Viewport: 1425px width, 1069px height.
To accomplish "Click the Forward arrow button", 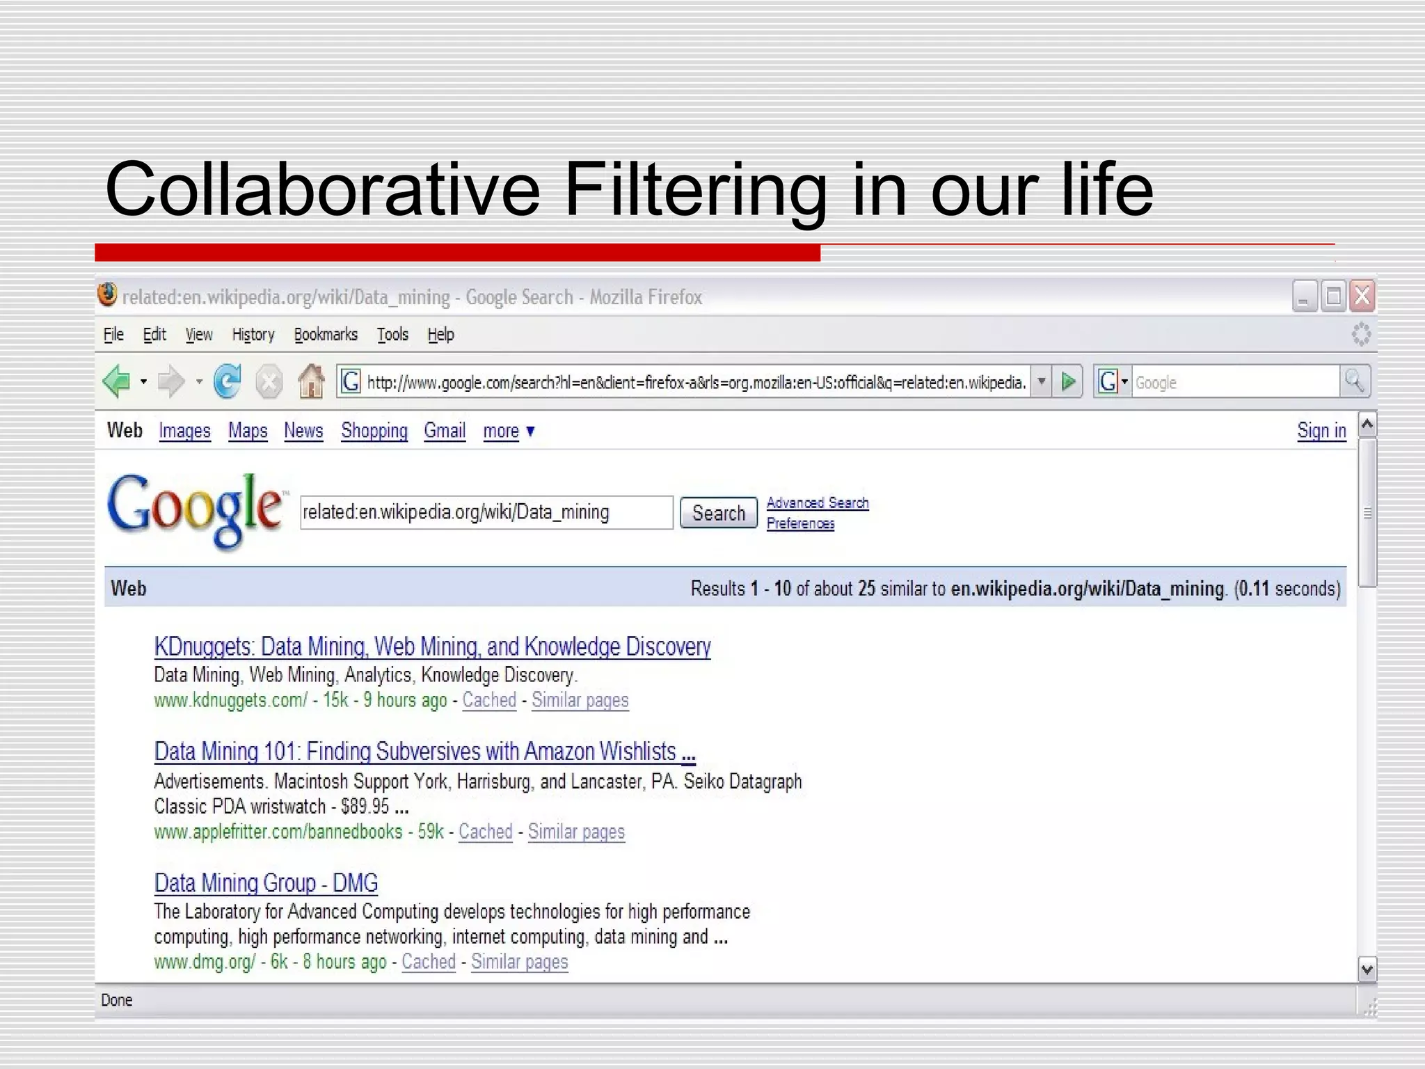I will click(x=171, y=381).
